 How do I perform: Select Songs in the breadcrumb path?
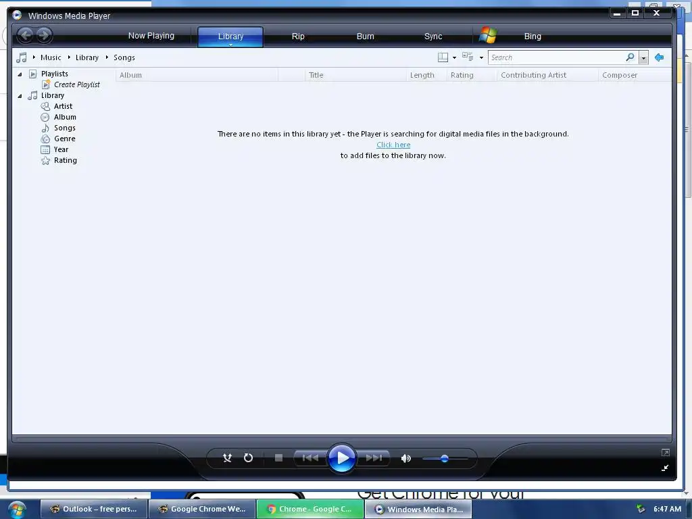[124, 57]
